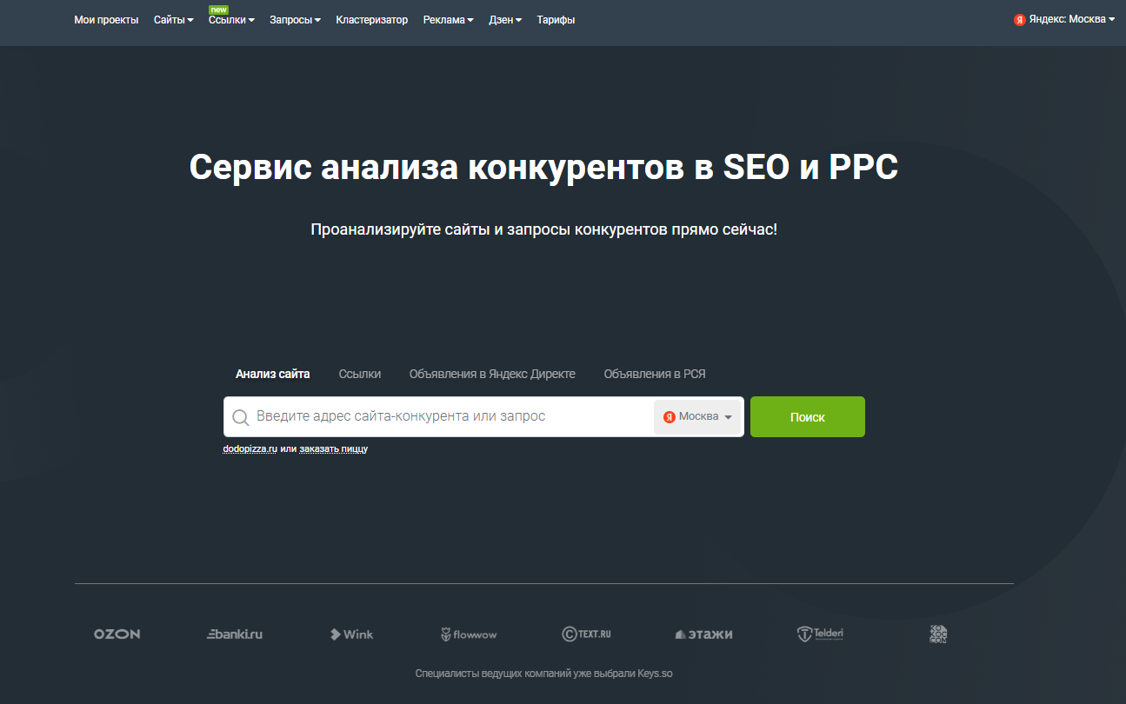This screenshot has width=1126, height=704.
Task: Open the Яндекс: Москва selector in header
Action: [x=1064, y=19]
